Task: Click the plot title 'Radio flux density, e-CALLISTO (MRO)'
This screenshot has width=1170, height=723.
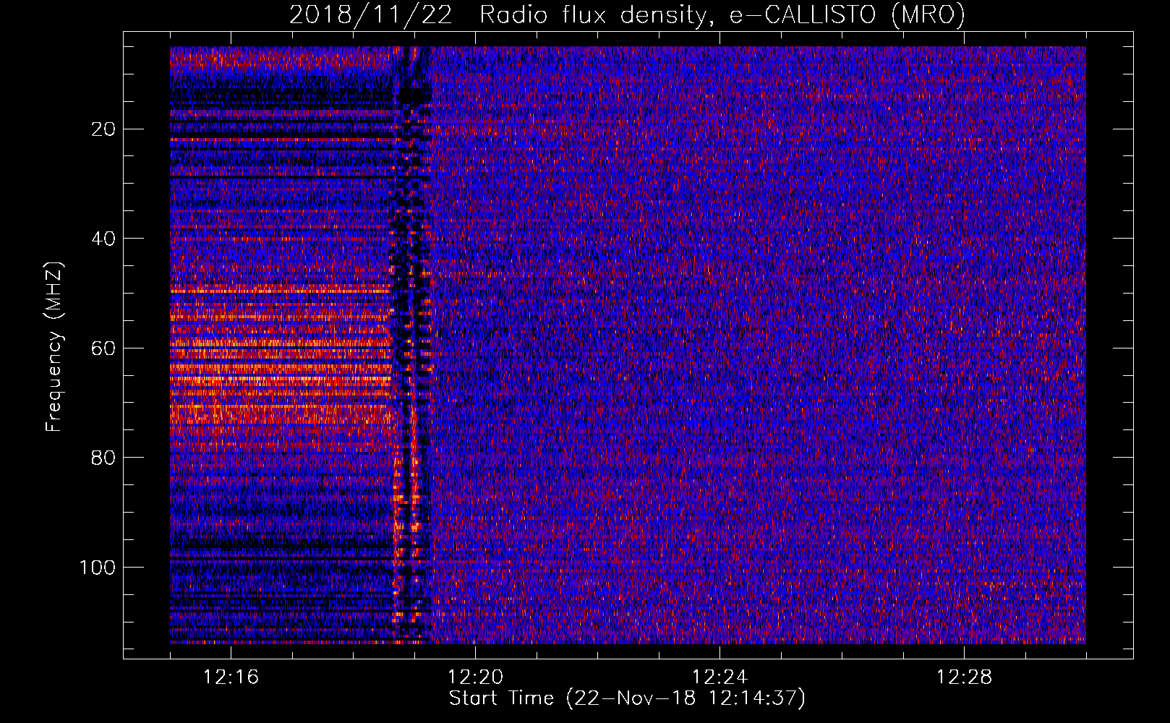Action: click(722, 14)
